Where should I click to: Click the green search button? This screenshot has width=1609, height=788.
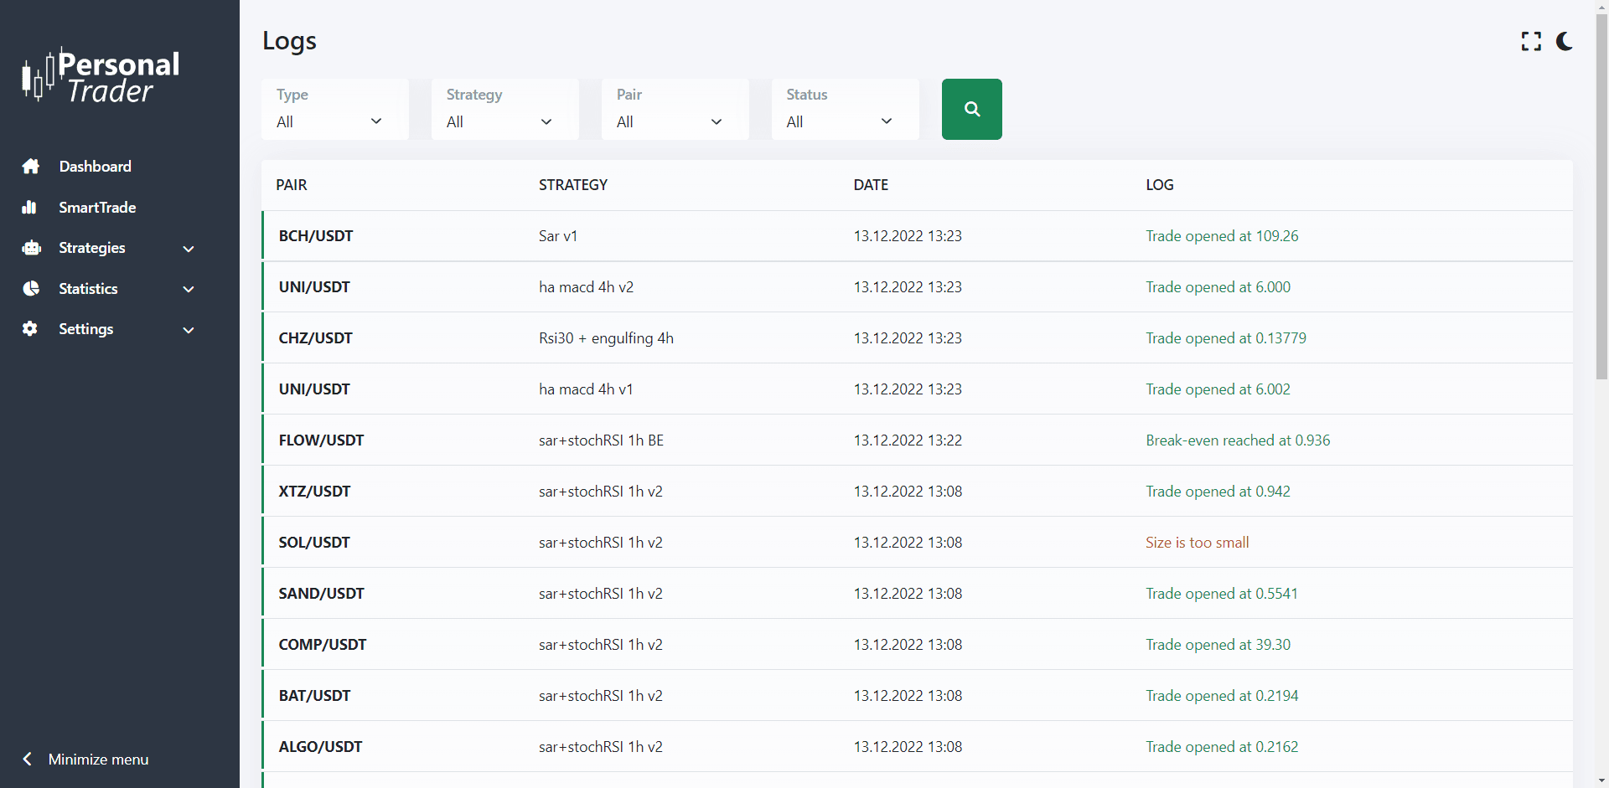point(971,109)
